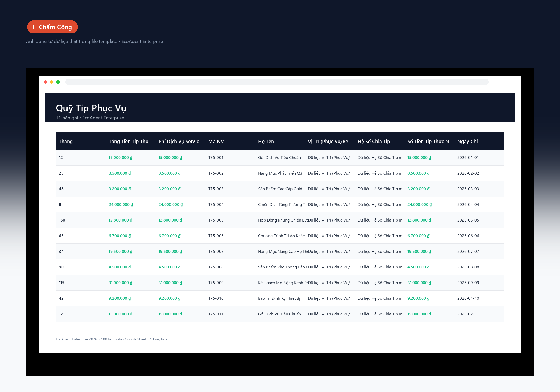Select employee code T75-010
Screen dimensions: 560x392
216,298
